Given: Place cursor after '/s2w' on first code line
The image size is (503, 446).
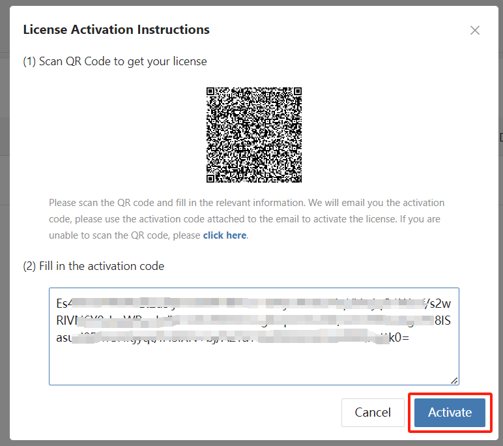Looking at the screenshot, I should coord(452,303).
